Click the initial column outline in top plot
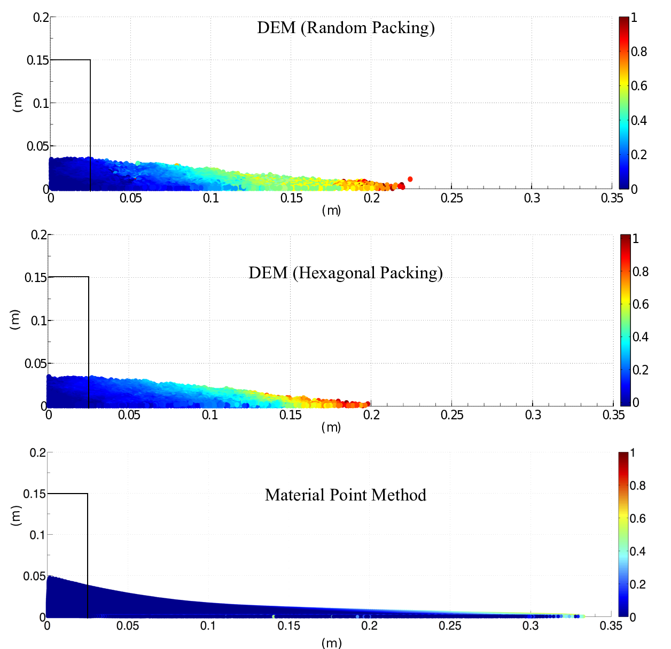The width and height of the screenshot is (671, 649). 70,124
